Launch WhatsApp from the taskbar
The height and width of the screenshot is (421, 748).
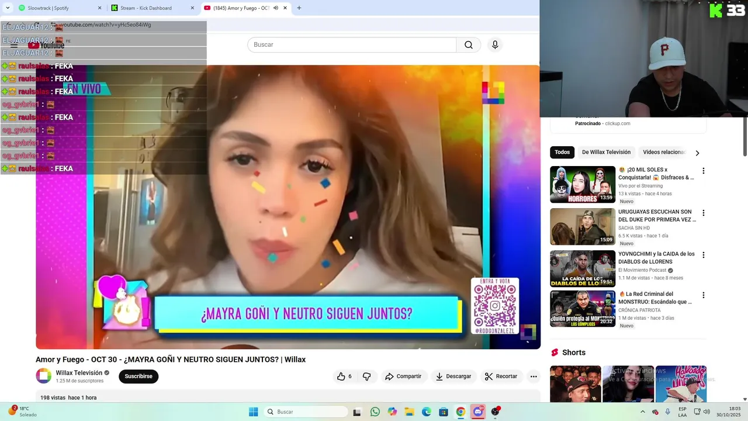[375, 412]
